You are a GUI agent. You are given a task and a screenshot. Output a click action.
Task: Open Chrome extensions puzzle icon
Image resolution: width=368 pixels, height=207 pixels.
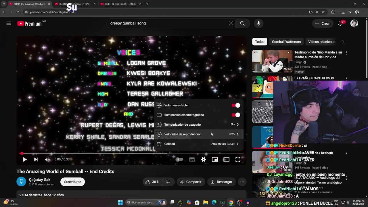point(333,12)
